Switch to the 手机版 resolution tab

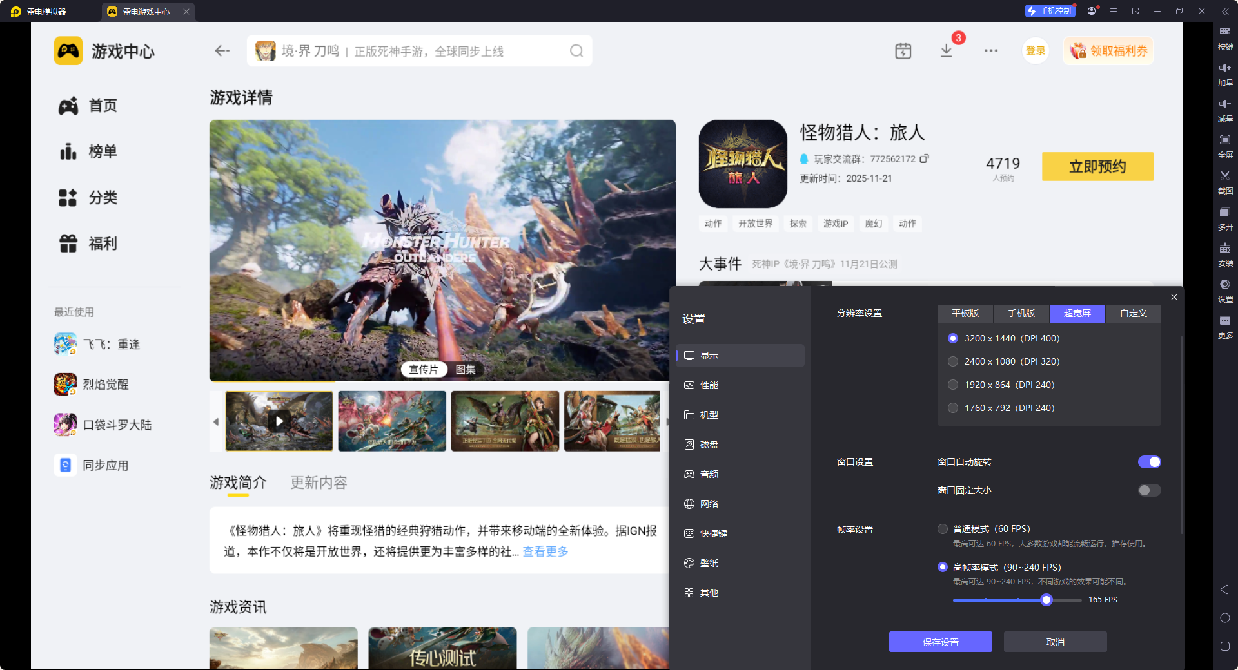(1021, 314)
